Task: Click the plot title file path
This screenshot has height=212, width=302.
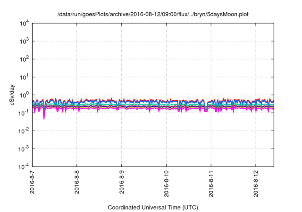Action: pos(153,14)
